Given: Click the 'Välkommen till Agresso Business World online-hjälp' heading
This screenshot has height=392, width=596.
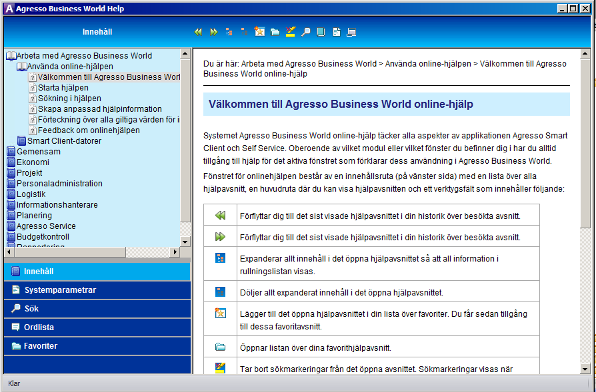Looking at the screenshot, I should (341, 104).
